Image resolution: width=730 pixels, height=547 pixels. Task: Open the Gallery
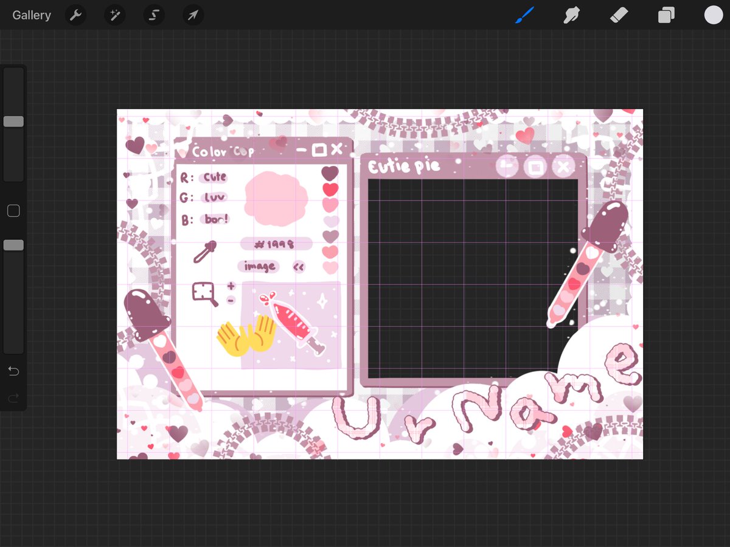[32, 15]
